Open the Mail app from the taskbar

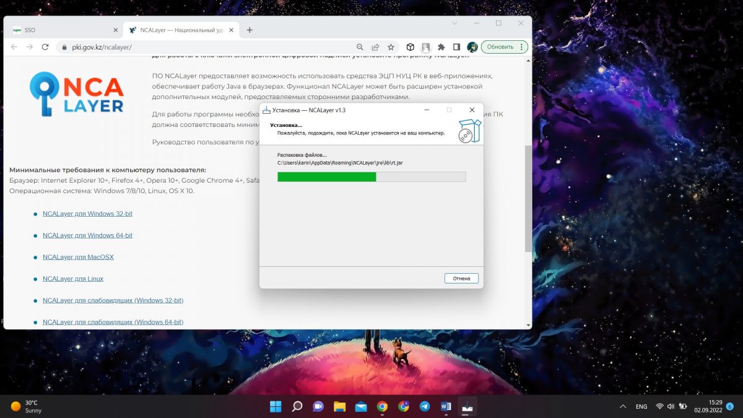361,407
